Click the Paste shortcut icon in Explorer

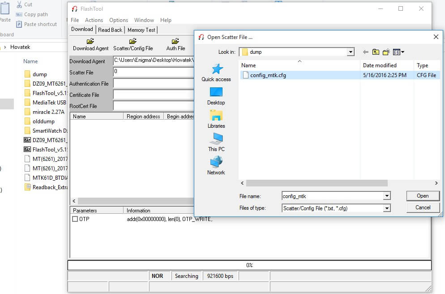tap(19, 24)
